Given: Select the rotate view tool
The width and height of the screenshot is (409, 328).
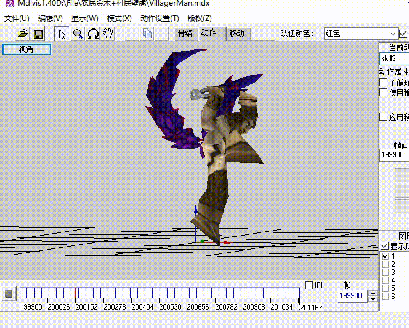Looking at the screenshot, I should (x=93, y=34).
